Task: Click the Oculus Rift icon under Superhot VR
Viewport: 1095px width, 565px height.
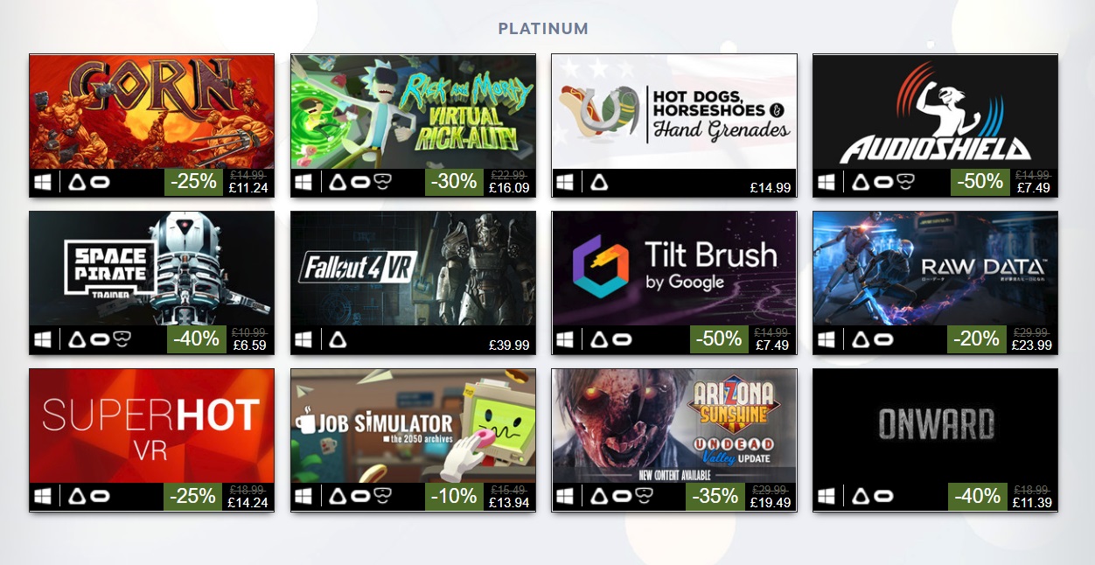Action: 100,497
